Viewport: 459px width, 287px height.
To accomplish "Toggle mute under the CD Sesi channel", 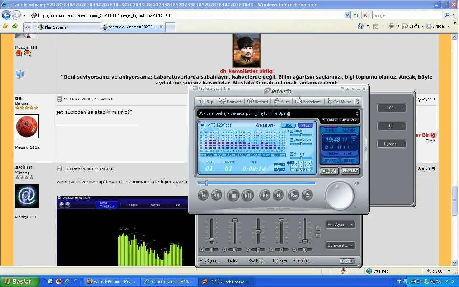I will [271, 250].
